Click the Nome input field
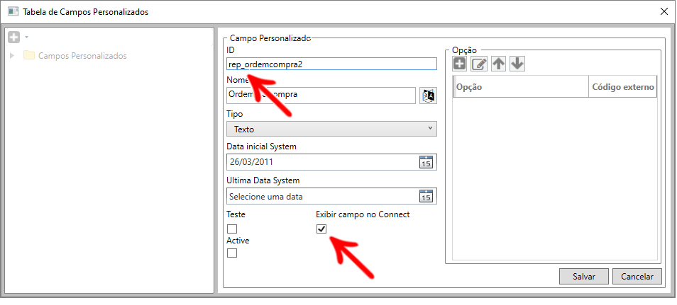The width and height of the screenshot is (677, 305). click(x=321, y=96)
